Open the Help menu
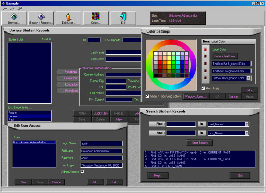 [x=20, y=8]
